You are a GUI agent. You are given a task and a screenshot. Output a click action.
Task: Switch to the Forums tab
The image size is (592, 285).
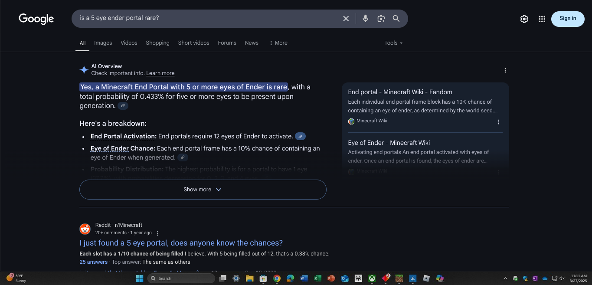(227, 43)
